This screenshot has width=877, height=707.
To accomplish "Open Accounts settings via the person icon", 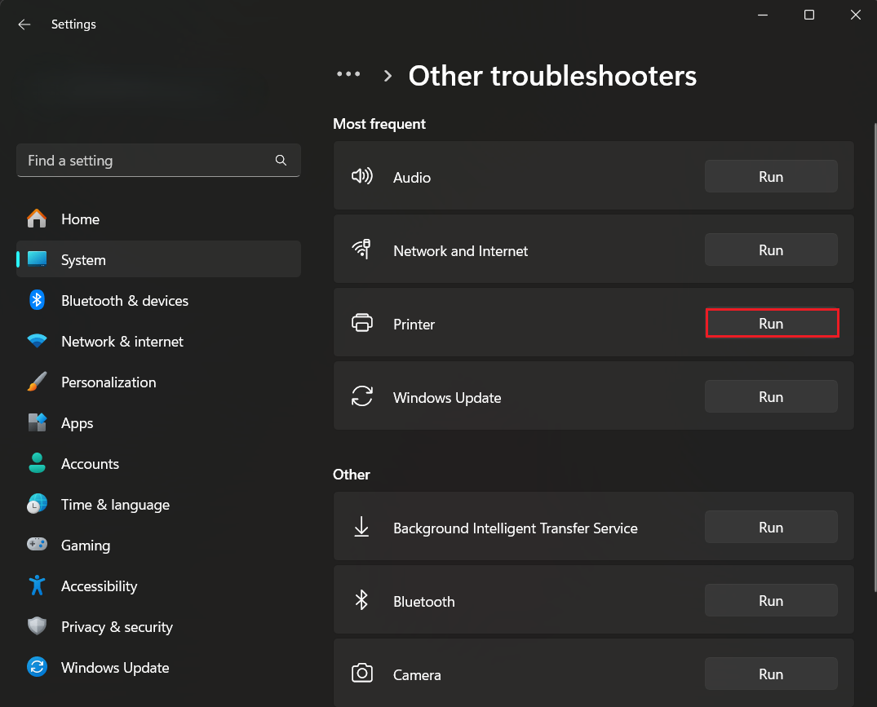I will click(x=37, y=463).
